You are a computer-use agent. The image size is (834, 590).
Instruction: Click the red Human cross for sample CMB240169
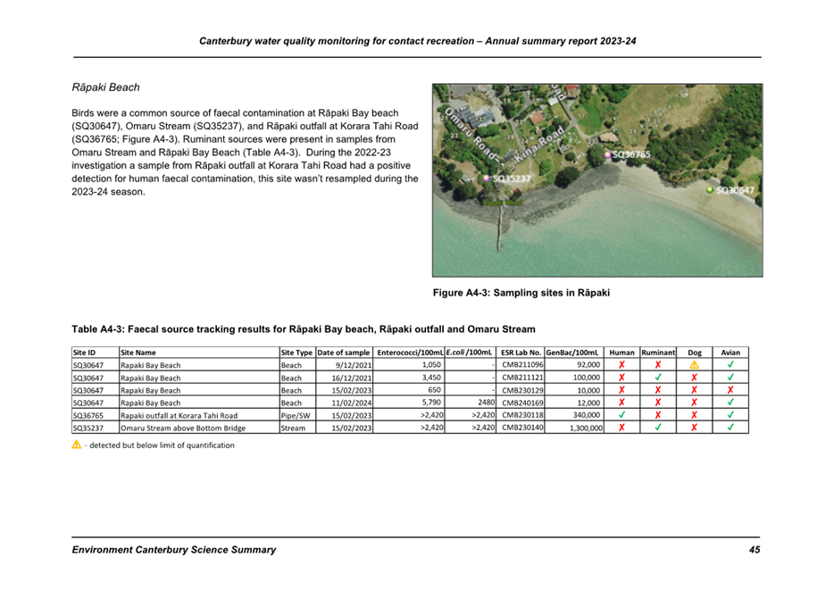point(621,403)
